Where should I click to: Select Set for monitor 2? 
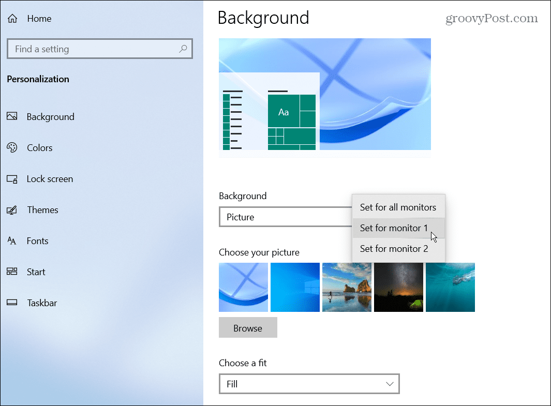394,248
